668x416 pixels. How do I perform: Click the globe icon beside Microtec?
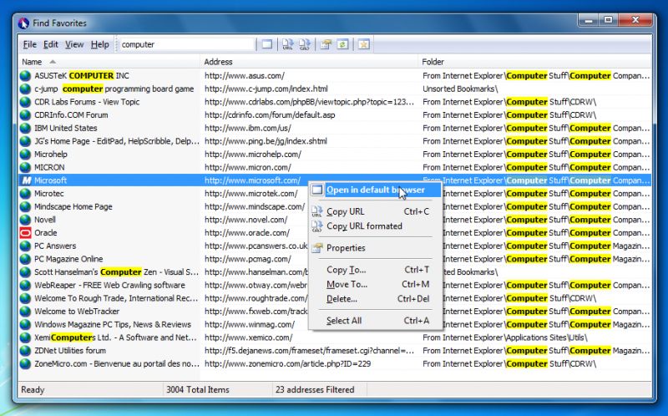pos(26,194)
